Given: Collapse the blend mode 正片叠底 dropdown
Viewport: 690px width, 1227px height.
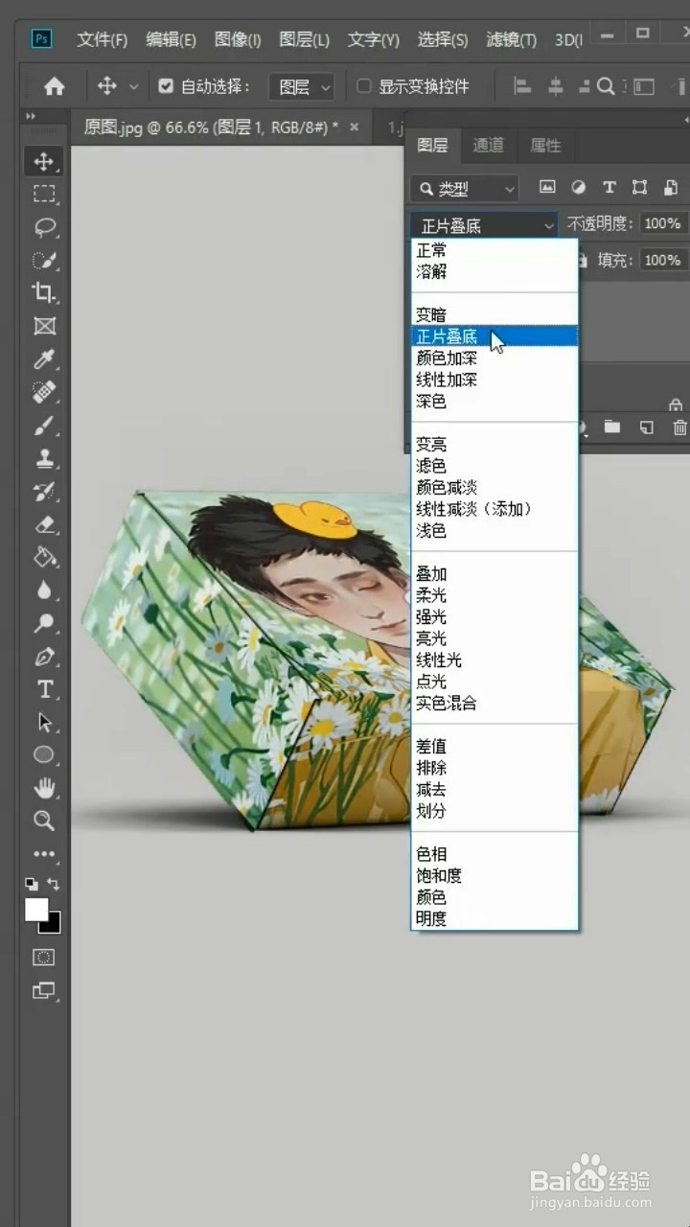Looking at the screenshot, I should coord(484,225).
